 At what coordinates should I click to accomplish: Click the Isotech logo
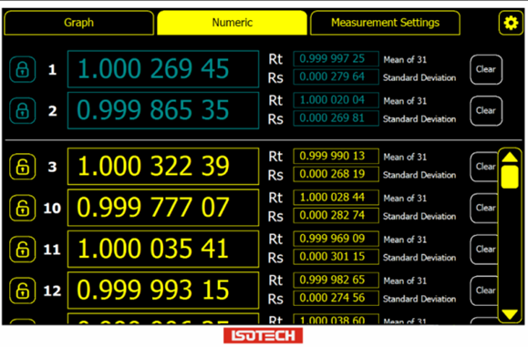[x=263, y=335]
